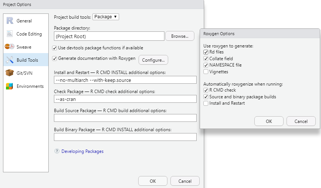Click the Environments colored squares icon

coord(9,86)
